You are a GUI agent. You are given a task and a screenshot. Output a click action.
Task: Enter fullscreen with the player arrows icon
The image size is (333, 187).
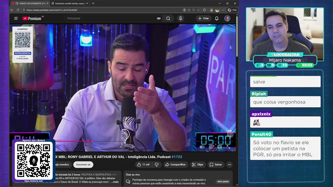click(x=228, y=147)
